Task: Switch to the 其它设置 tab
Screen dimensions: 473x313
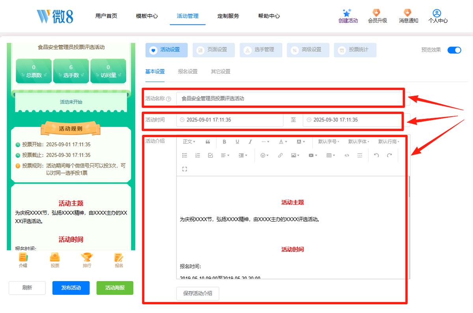Action: point(220,72)
